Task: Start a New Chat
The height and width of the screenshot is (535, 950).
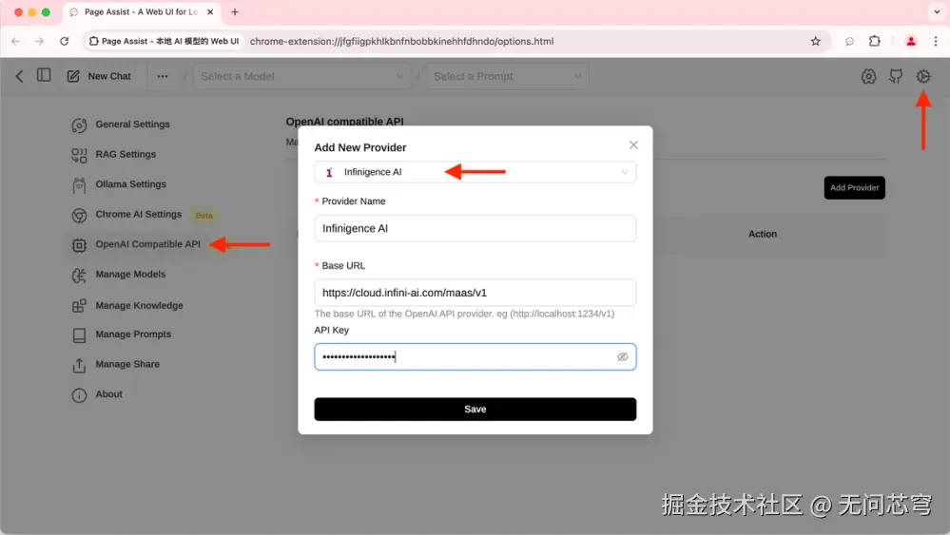Action: pos(99,76)
